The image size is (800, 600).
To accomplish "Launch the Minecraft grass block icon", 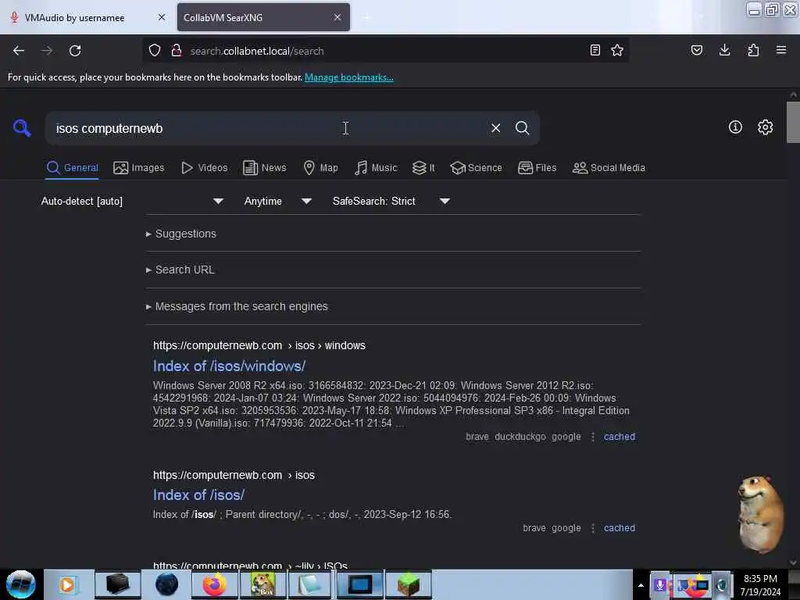I will [408, 584].
